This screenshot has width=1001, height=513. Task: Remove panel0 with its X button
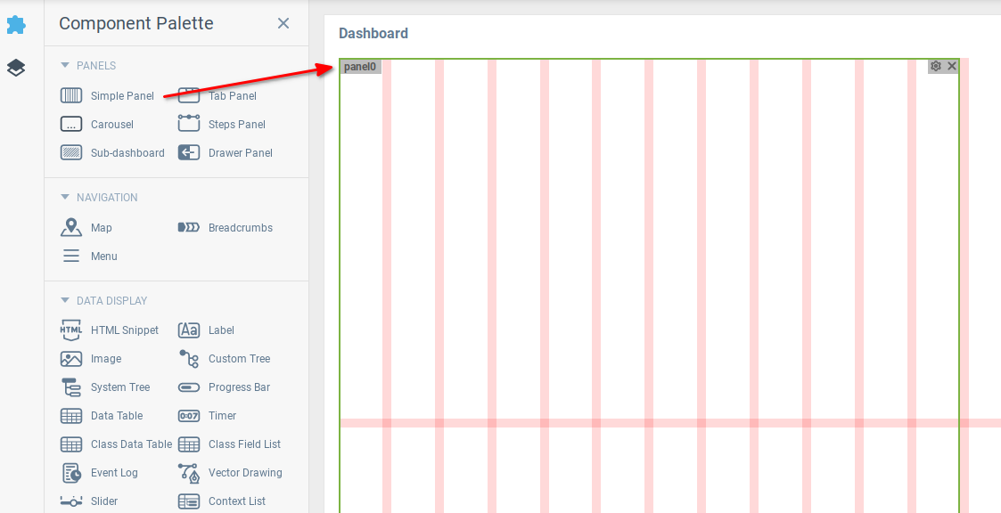point(952,67)
